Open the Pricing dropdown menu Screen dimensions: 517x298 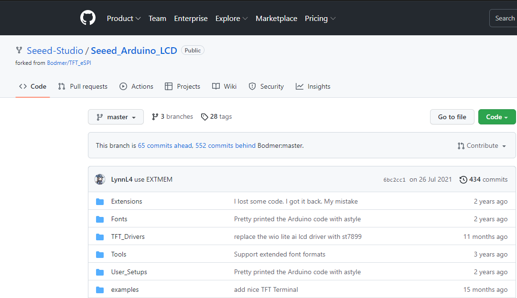(x=320, y=19)
